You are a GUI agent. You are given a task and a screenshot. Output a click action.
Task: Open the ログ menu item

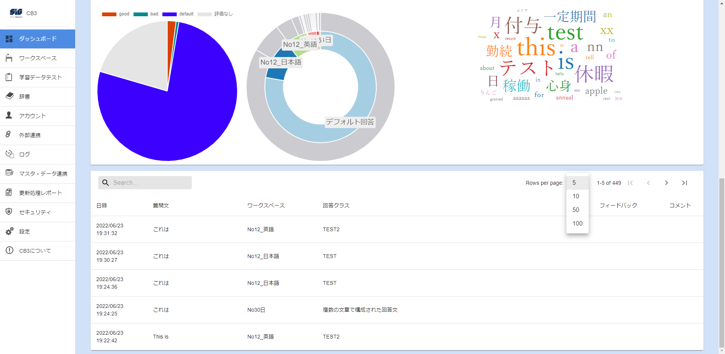tap(25, 154)
